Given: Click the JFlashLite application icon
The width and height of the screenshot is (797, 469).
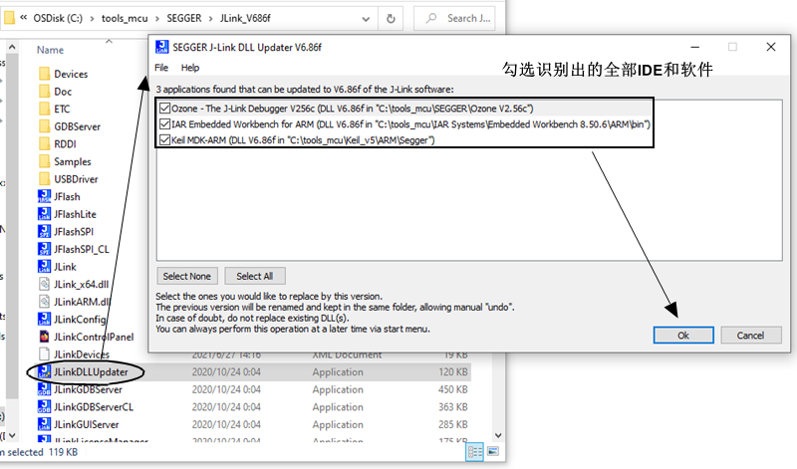Looking at the screenshot, I should [44, 214].
